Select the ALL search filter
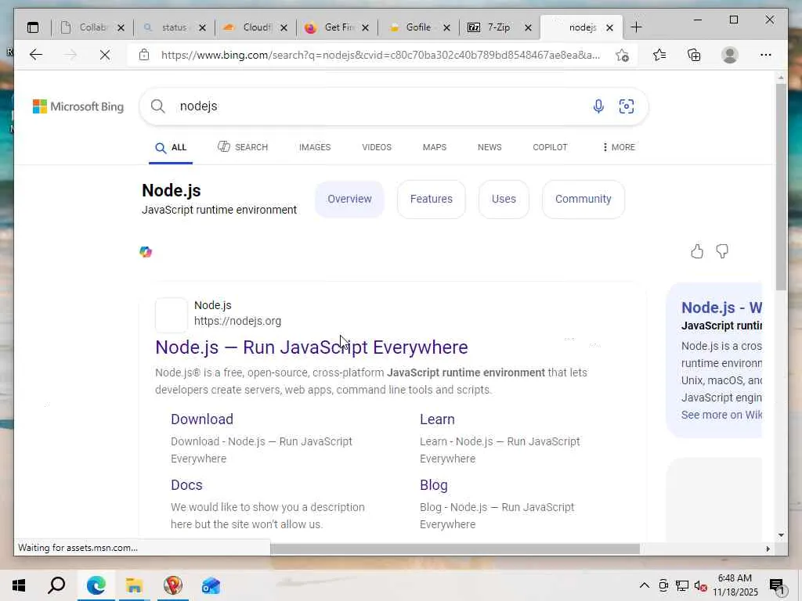Image resolution: width=802 pixels, height=601 pixels. tap(171, 148)
